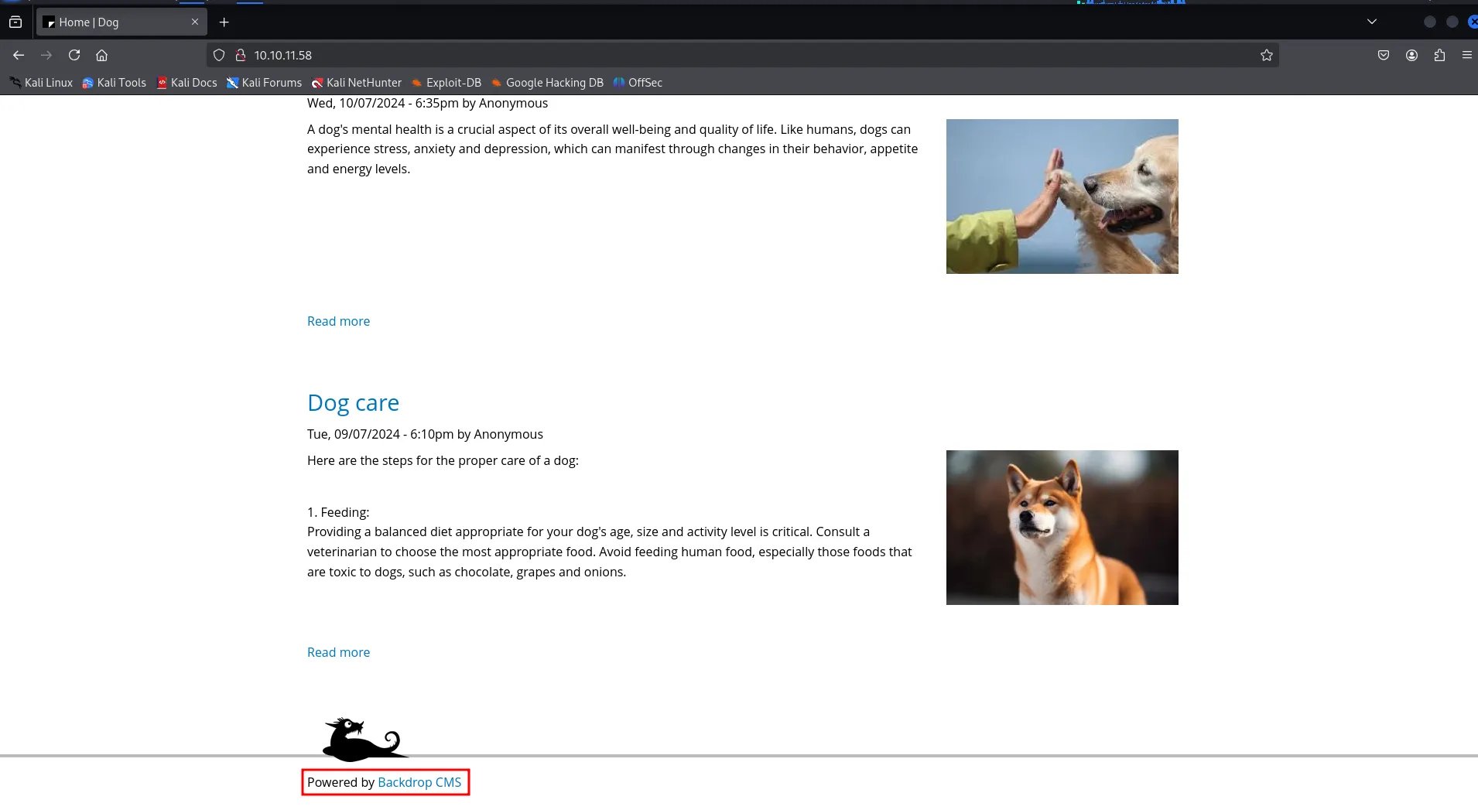Bookmark this page with the star icon
The image size is (1478, 810).
click(1267, 55)
